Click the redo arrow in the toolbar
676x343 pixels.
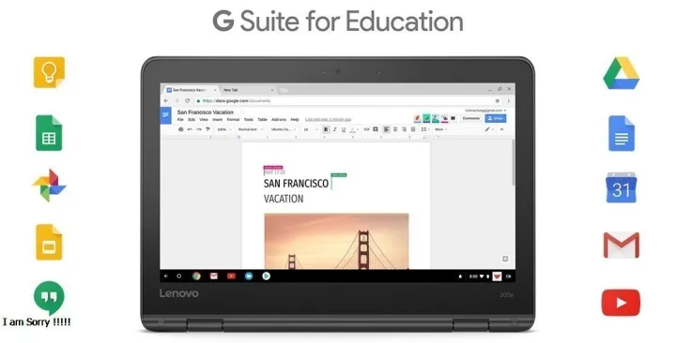(199, 129)
